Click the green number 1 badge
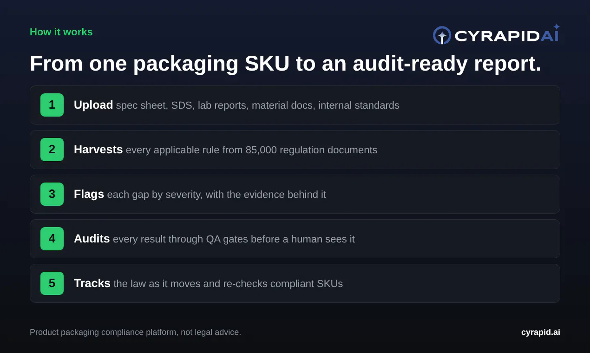The width and height of the screenshot is (590, 353). [52, 105]
